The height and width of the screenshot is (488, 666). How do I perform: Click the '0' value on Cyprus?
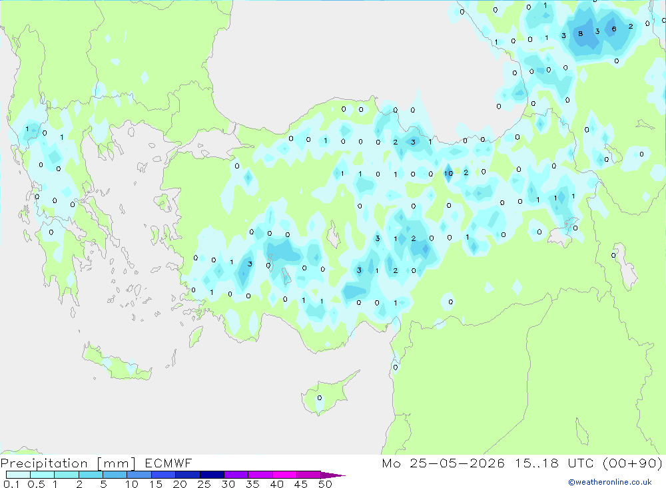[320, 398]
